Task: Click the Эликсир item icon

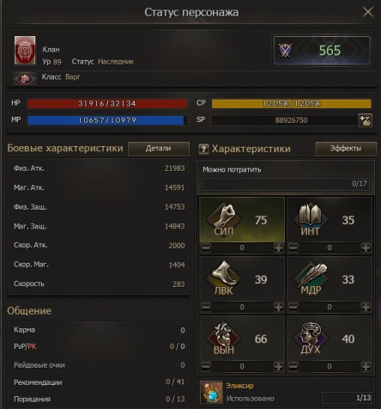Action: click(211, 392)
